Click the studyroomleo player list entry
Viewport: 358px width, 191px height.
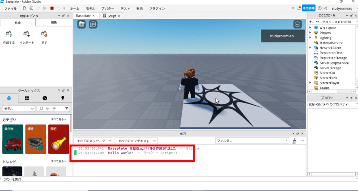pyautogui.click(x=283, y=36)
